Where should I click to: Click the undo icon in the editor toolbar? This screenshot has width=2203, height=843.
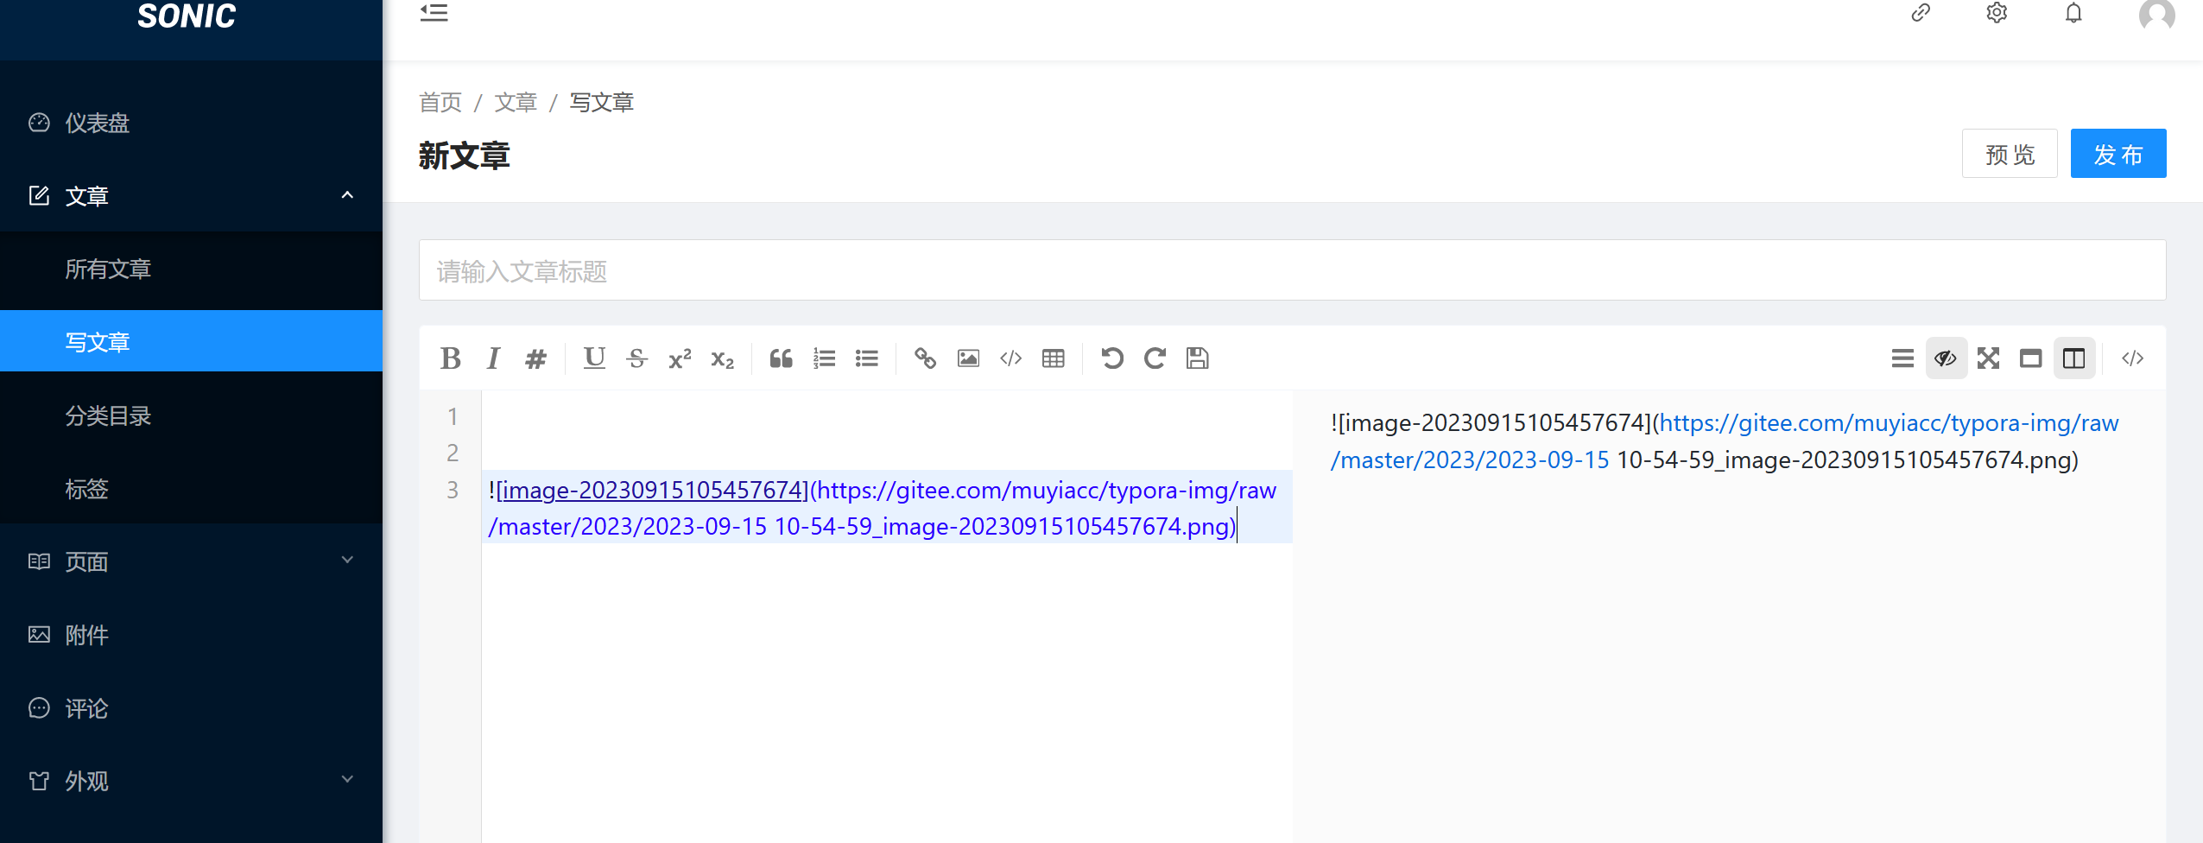1112,358
